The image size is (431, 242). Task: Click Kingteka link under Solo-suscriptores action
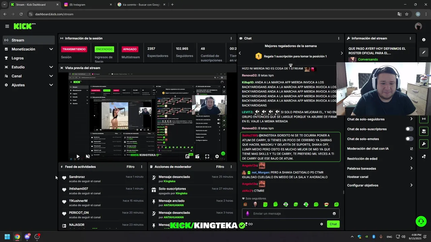tap(181, 193)
